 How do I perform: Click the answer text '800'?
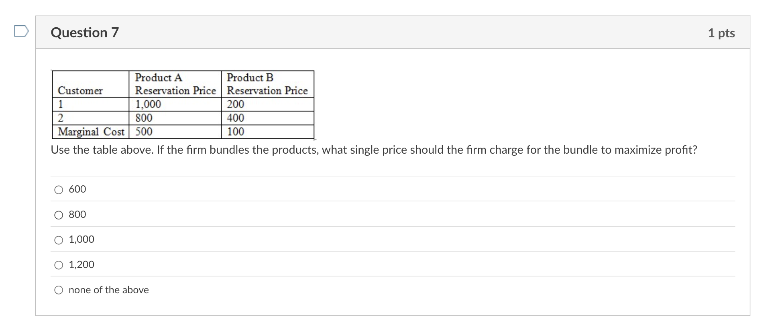pos(77,214)
